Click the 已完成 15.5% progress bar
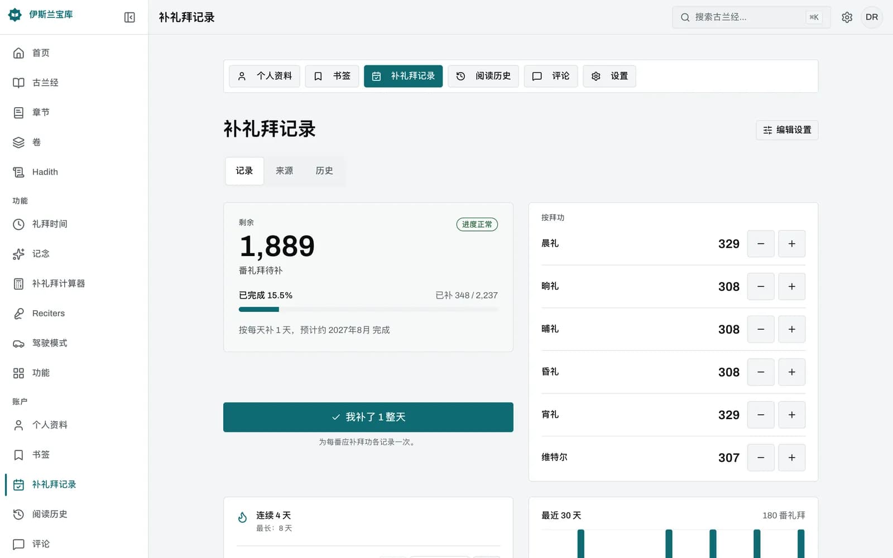Image resolution: width=893 pixels, height=558 pixels. tap(368, 309)
